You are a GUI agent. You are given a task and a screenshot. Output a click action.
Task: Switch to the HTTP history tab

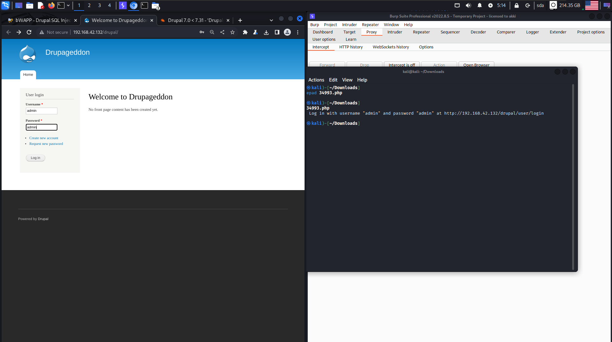(x=351, y=47)
